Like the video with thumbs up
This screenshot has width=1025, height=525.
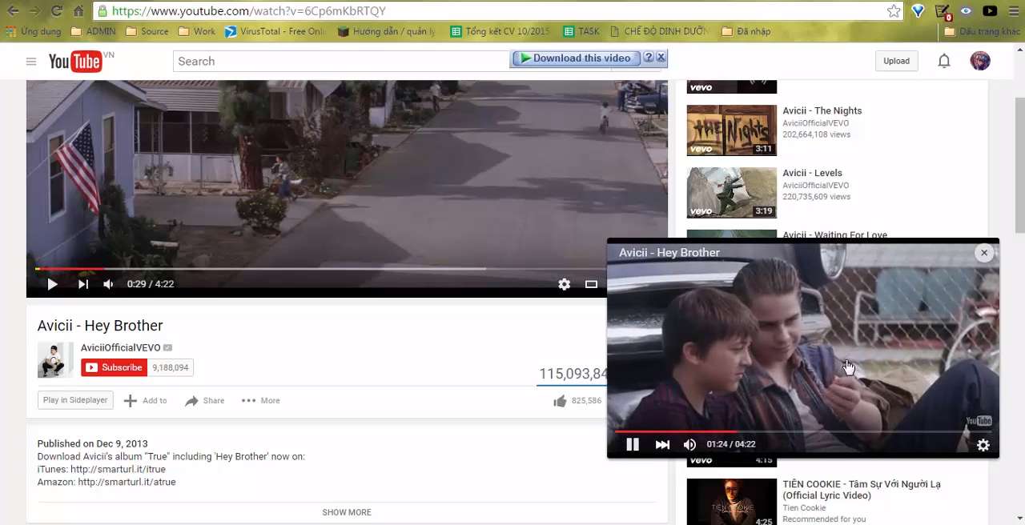coord(560,401)
